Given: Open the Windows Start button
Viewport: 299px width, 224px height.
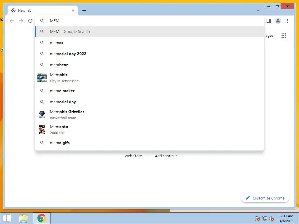Looking at the screenshot, I should (x=7, y=218).
